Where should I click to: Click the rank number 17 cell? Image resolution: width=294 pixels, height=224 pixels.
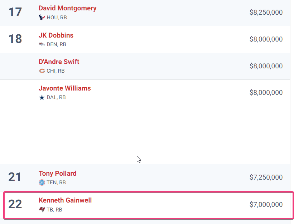click(x=15, y=12)
